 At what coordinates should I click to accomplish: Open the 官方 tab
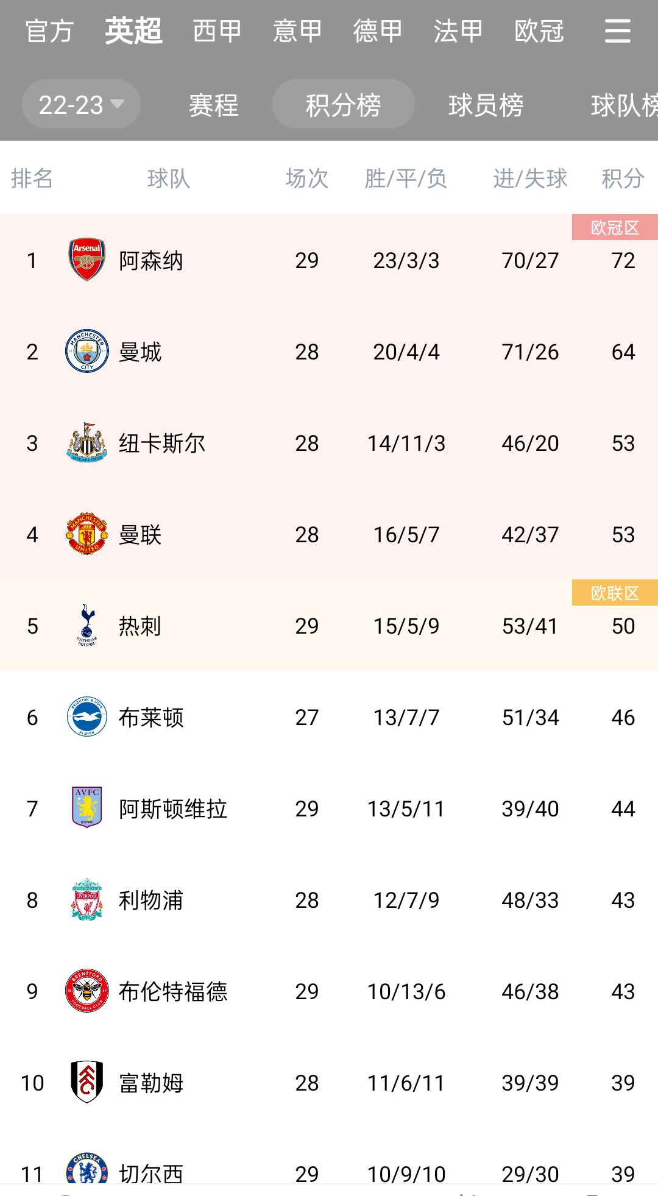tap(49, 31)
